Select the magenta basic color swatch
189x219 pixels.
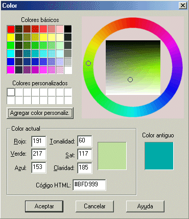click(x=11, y=70)
